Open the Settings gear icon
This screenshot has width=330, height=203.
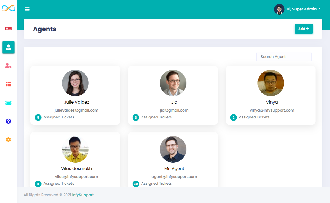[8, 140]
